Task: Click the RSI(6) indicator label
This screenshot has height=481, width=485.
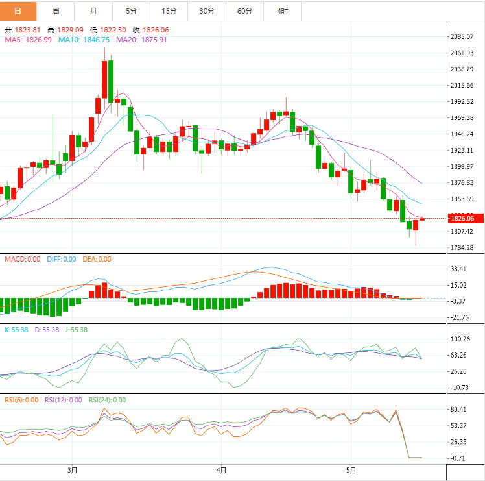Action: [x=21, y=400]
